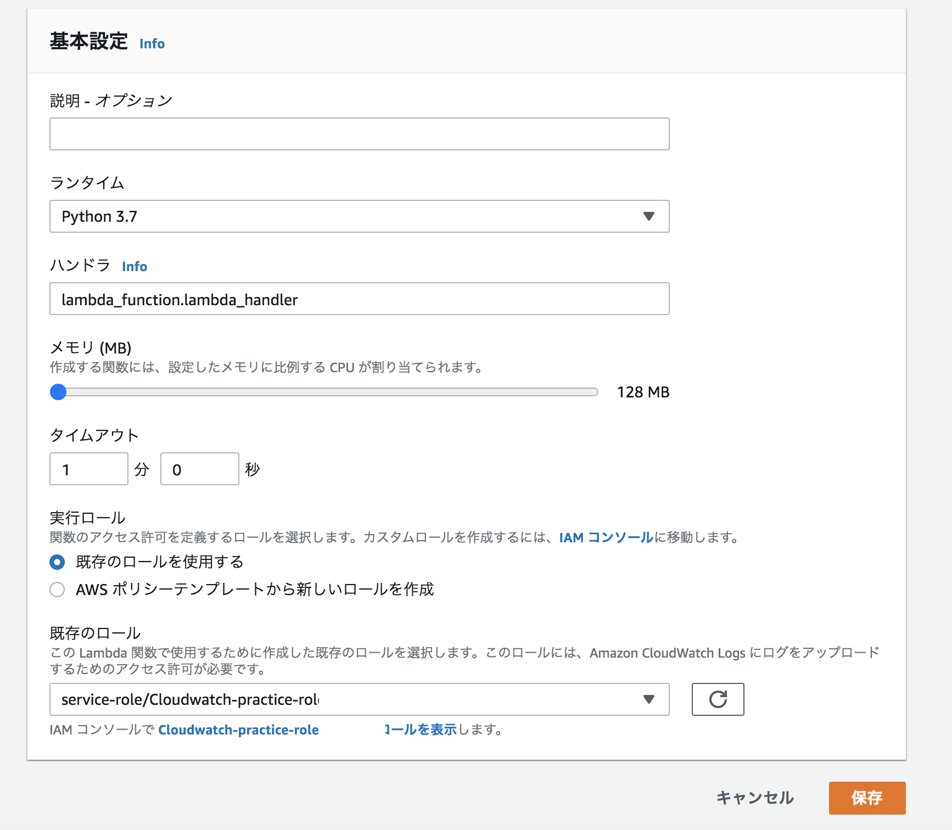Click the 保存 button
This screenshot has height=830, width=952.
867,798
